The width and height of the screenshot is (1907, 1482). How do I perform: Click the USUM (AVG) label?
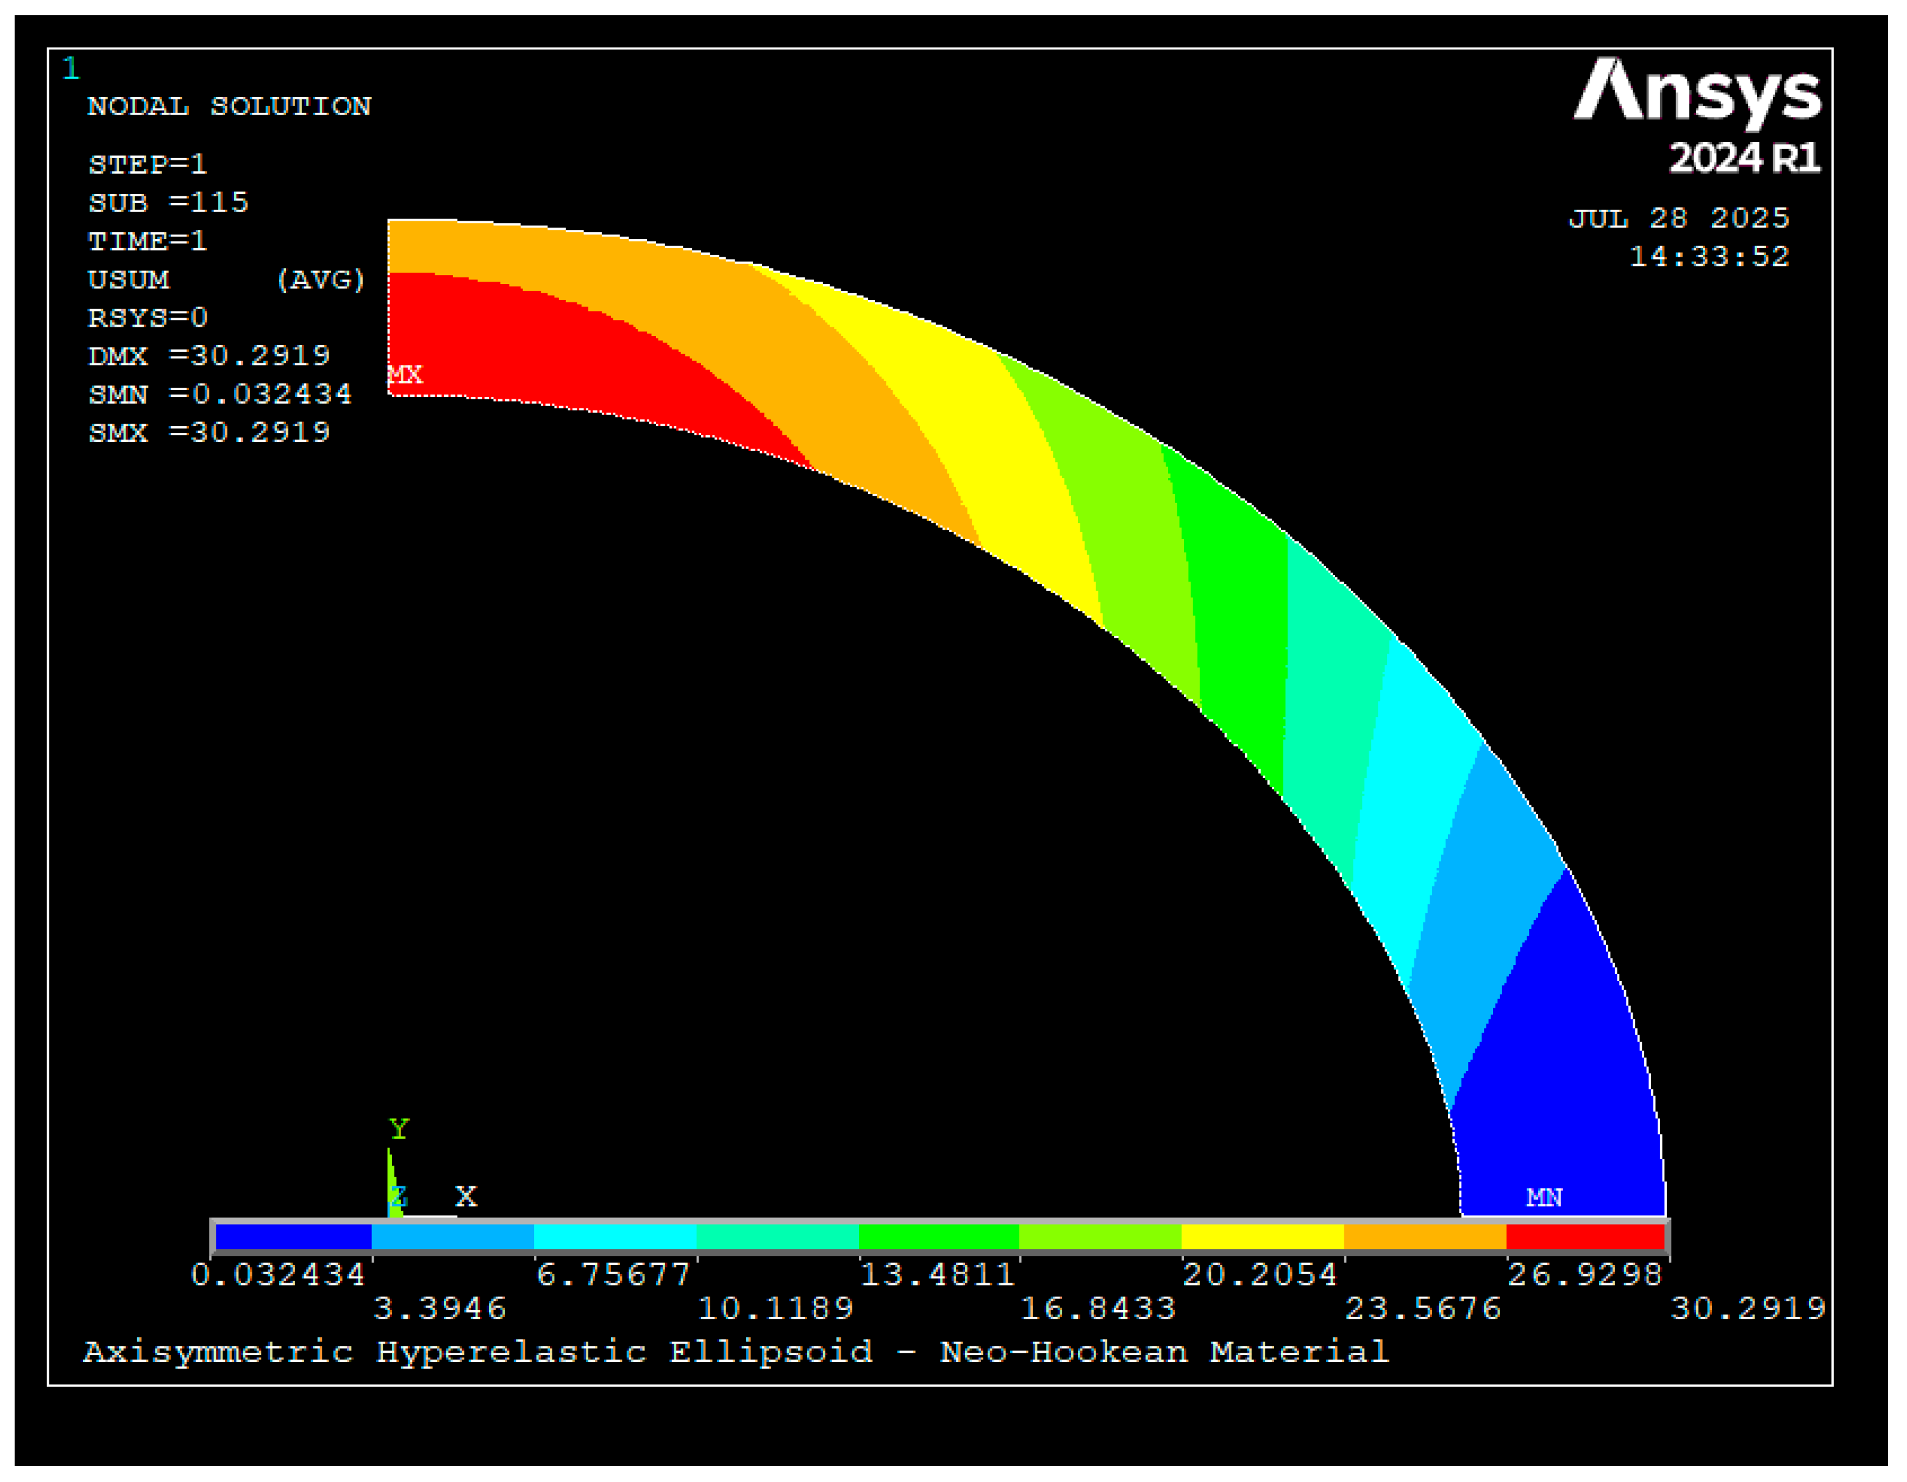[226, 279]
